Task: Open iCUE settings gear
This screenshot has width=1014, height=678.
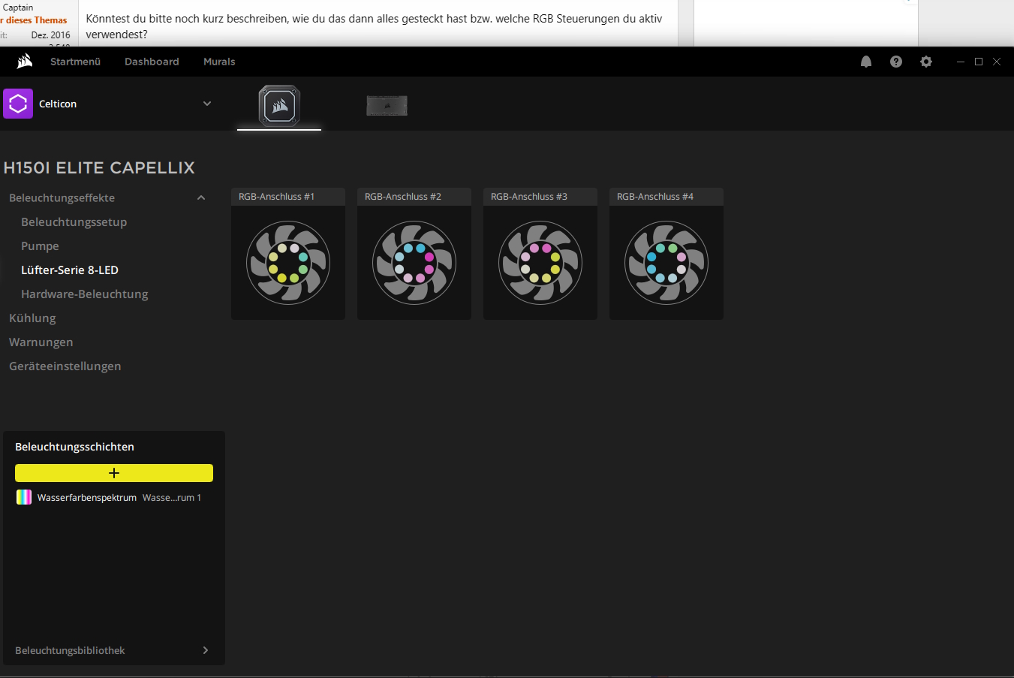Action: coord(926,62)
